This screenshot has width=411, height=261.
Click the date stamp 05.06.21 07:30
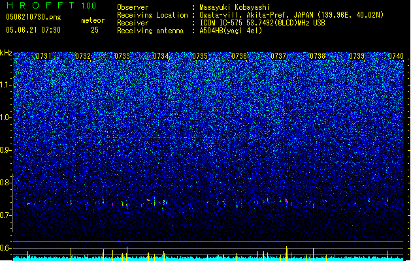pyautogui.click(x=33, y=30)
